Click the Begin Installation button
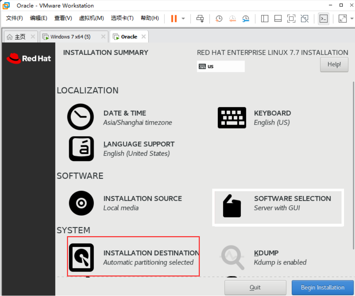The height and width of the screenshot is (296, 355). pos(322,288)
